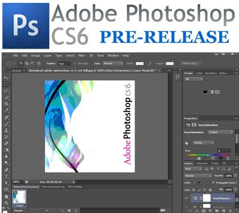Toggle Propagate Frame 1 checkbox
Image resolution: width=239 pixels, height=213 pixels.
point(213,183)
